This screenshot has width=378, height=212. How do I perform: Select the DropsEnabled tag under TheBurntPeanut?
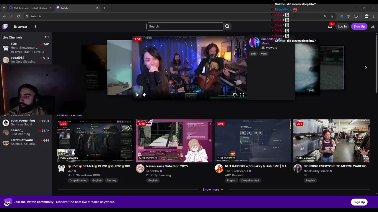[x=250, y=180]
